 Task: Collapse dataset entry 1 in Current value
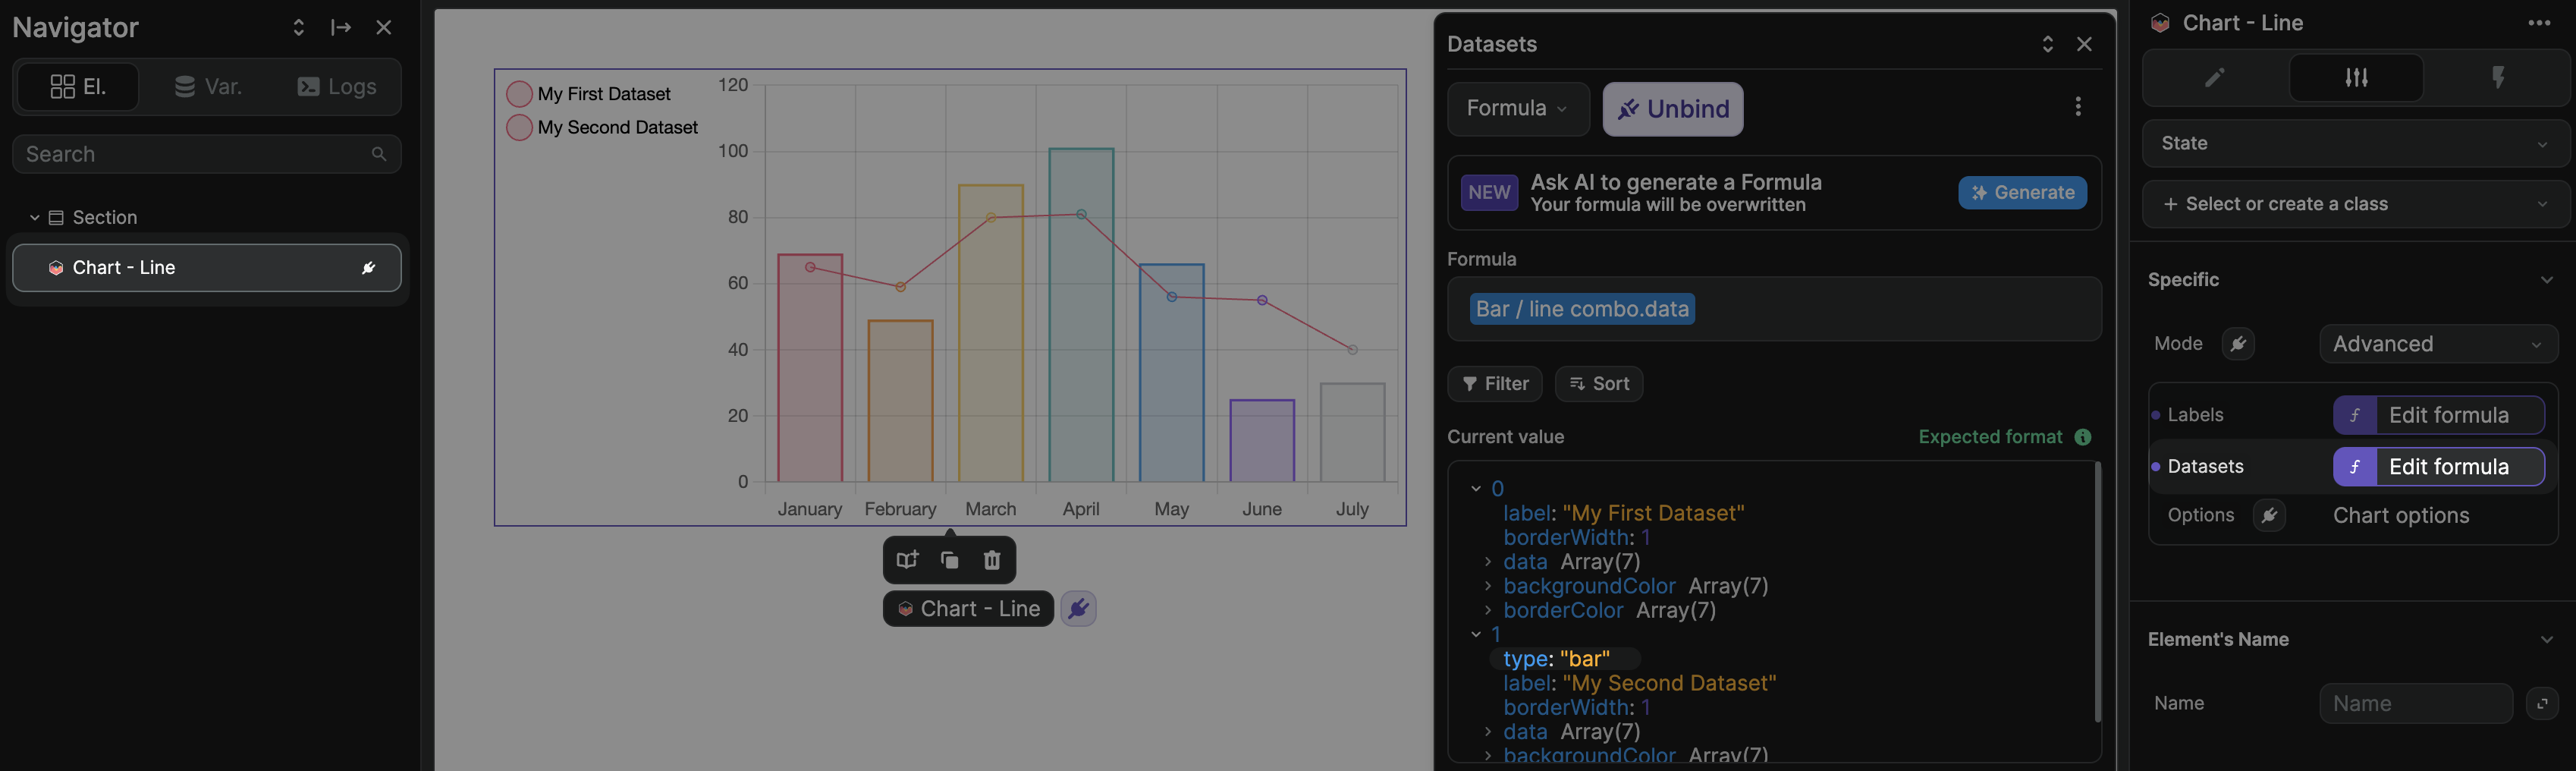tap(1476, 633)
